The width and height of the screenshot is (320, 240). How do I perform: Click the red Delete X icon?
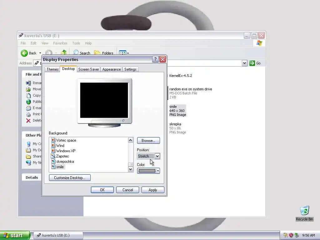28,120
